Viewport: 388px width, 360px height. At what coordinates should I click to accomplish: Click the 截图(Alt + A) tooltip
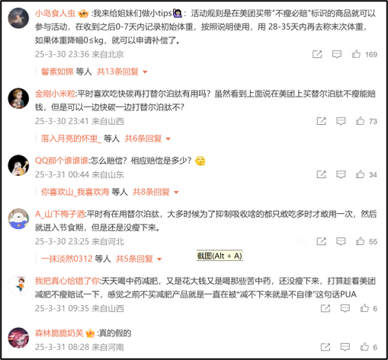coord(220,256)
